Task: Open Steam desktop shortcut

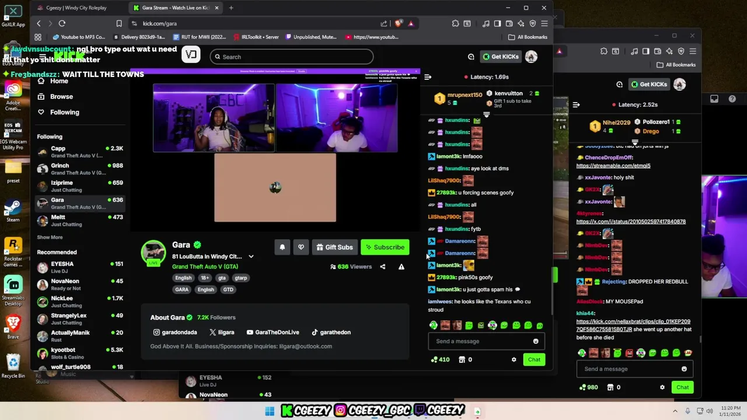Action: click(x=13, y=210)
